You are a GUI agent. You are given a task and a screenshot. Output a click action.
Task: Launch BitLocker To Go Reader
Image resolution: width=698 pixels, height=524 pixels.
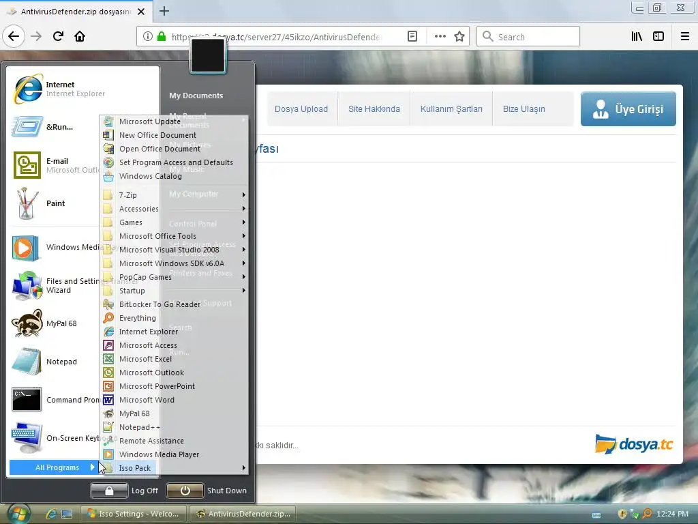(174, 304)
